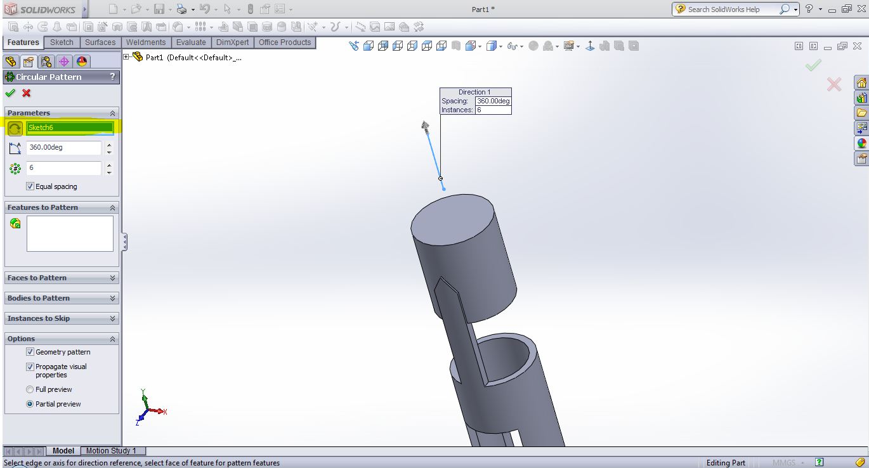Toggle the Equal spacing checkbox
869x468 pixels.
30,186
